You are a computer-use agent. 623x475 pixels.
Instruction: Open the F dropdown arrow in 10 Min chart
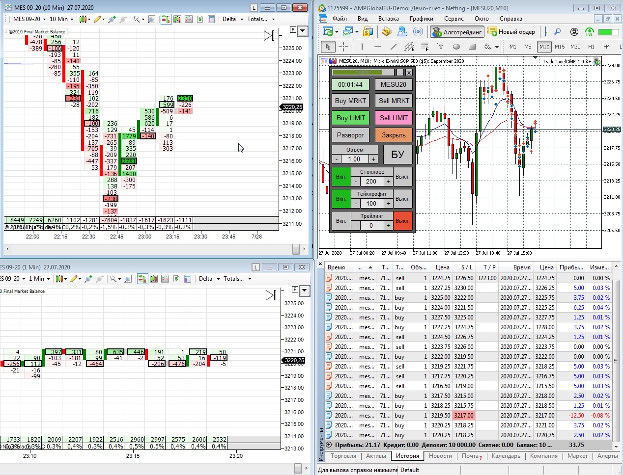(303, 31)
